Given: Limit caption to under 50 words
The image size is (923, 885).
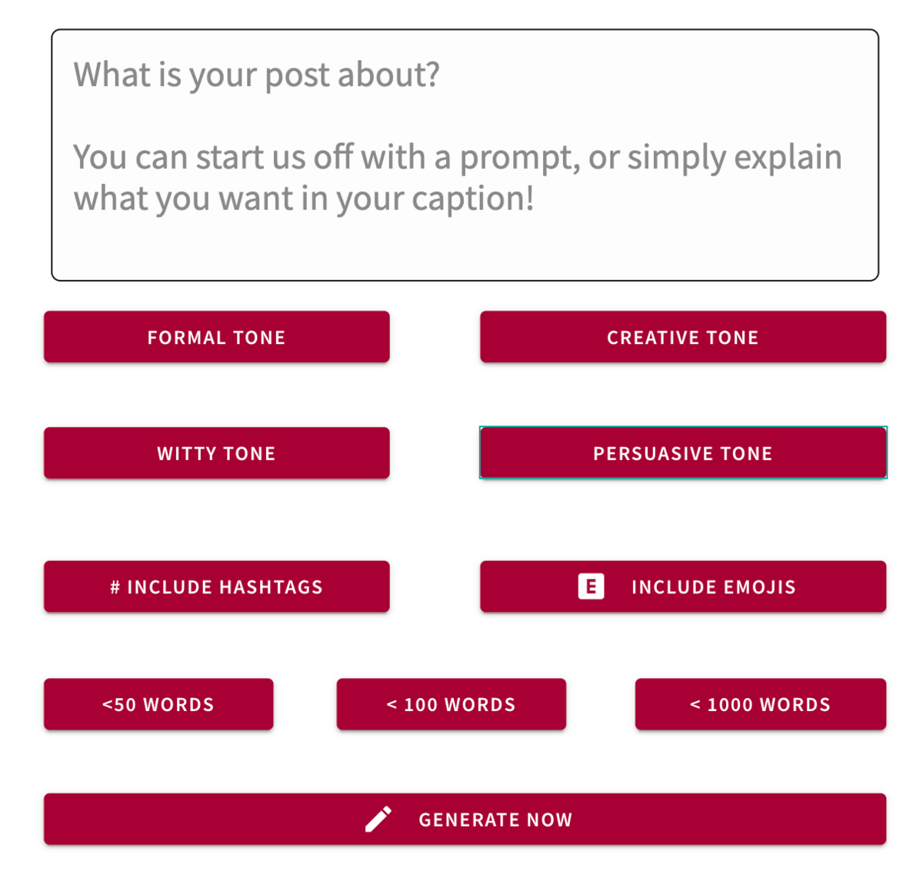Looking at the screenshot, I should click(158, 704).
